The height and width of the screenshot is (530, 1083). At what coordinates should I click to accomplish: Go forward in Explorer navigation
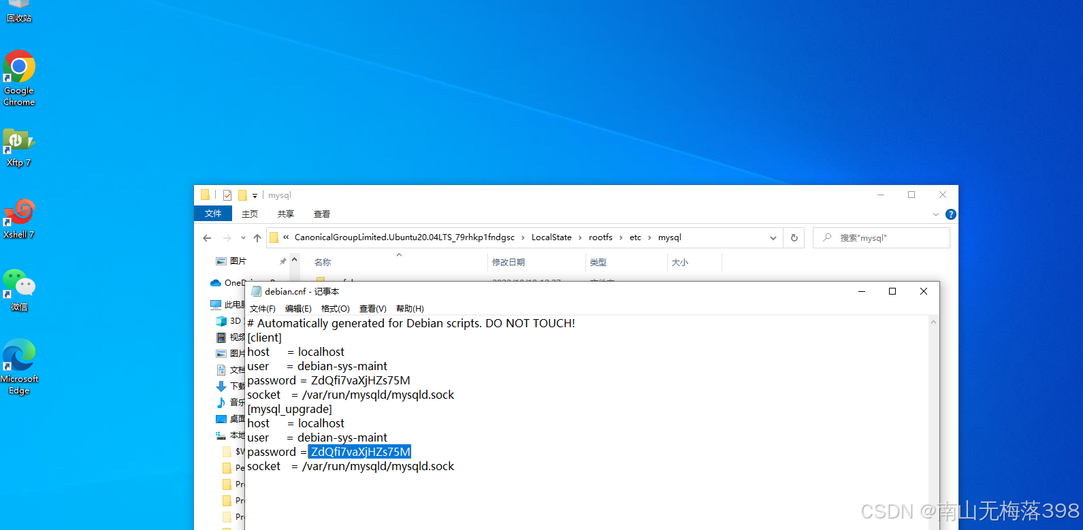[227, 238]
